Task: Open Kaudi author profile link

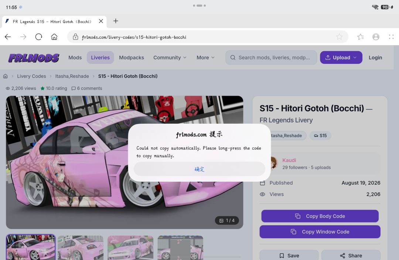Action: 289,160
